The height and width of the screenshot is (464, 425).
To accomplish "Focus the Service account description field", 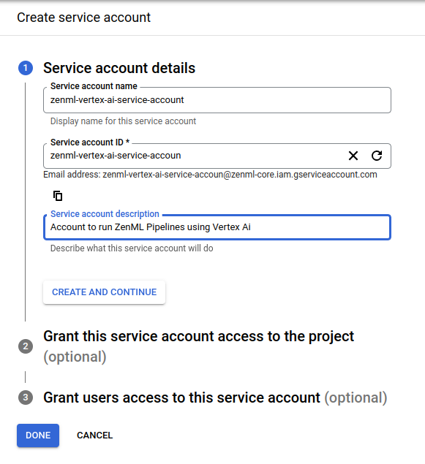I will 217,227.
